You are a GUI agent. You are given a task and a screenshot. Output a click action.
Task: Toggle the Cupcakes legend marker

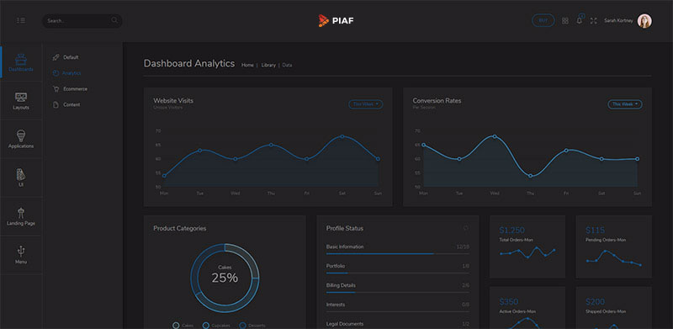[x=205, y=325]
